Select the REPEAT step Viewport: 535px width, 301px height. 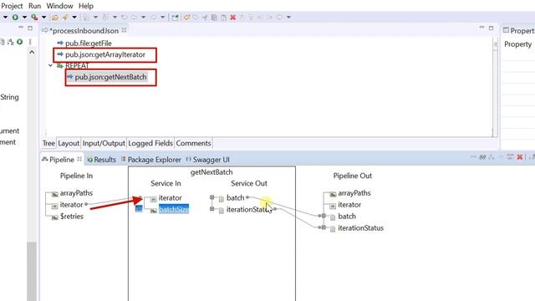(x=77, y=65)
